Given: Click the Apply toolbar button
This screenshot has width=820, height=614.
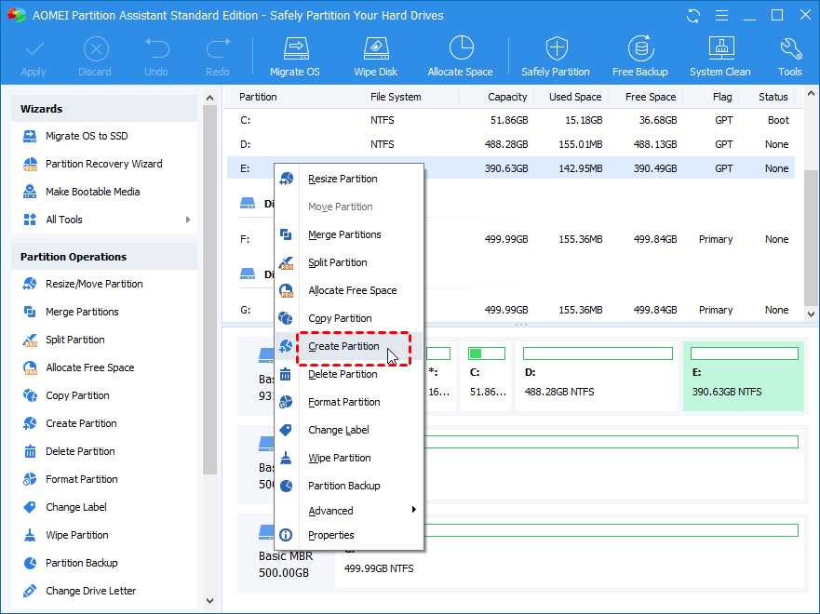Looking at the screenshot, I should click(34, 57).
